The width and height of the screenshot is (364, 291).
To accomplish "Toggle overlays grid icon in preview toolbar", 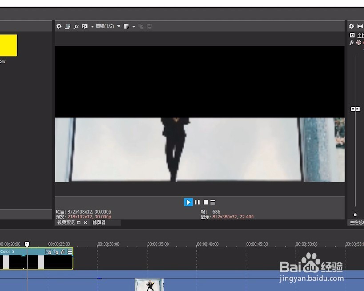I will pyautogui.click(x=126, y=27).
